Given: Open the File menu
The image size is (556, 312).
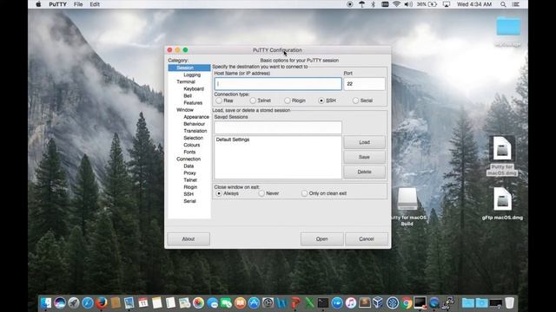Looking at the screenshot, I should 78,4.
